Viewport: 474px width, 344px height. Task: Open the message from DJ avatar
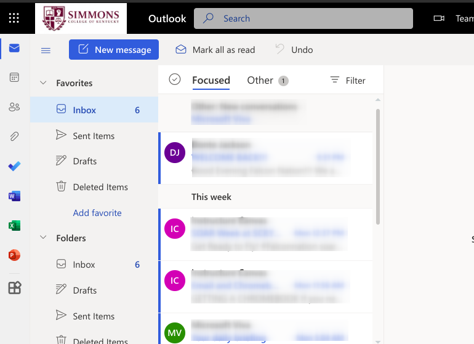point(266,158)
